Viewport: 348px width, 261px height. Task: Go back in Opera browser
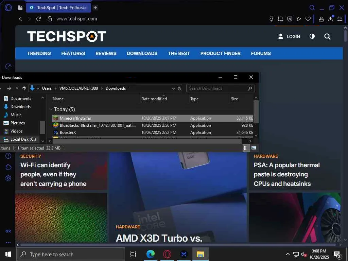pyautogui.click(x=20, y=19)
